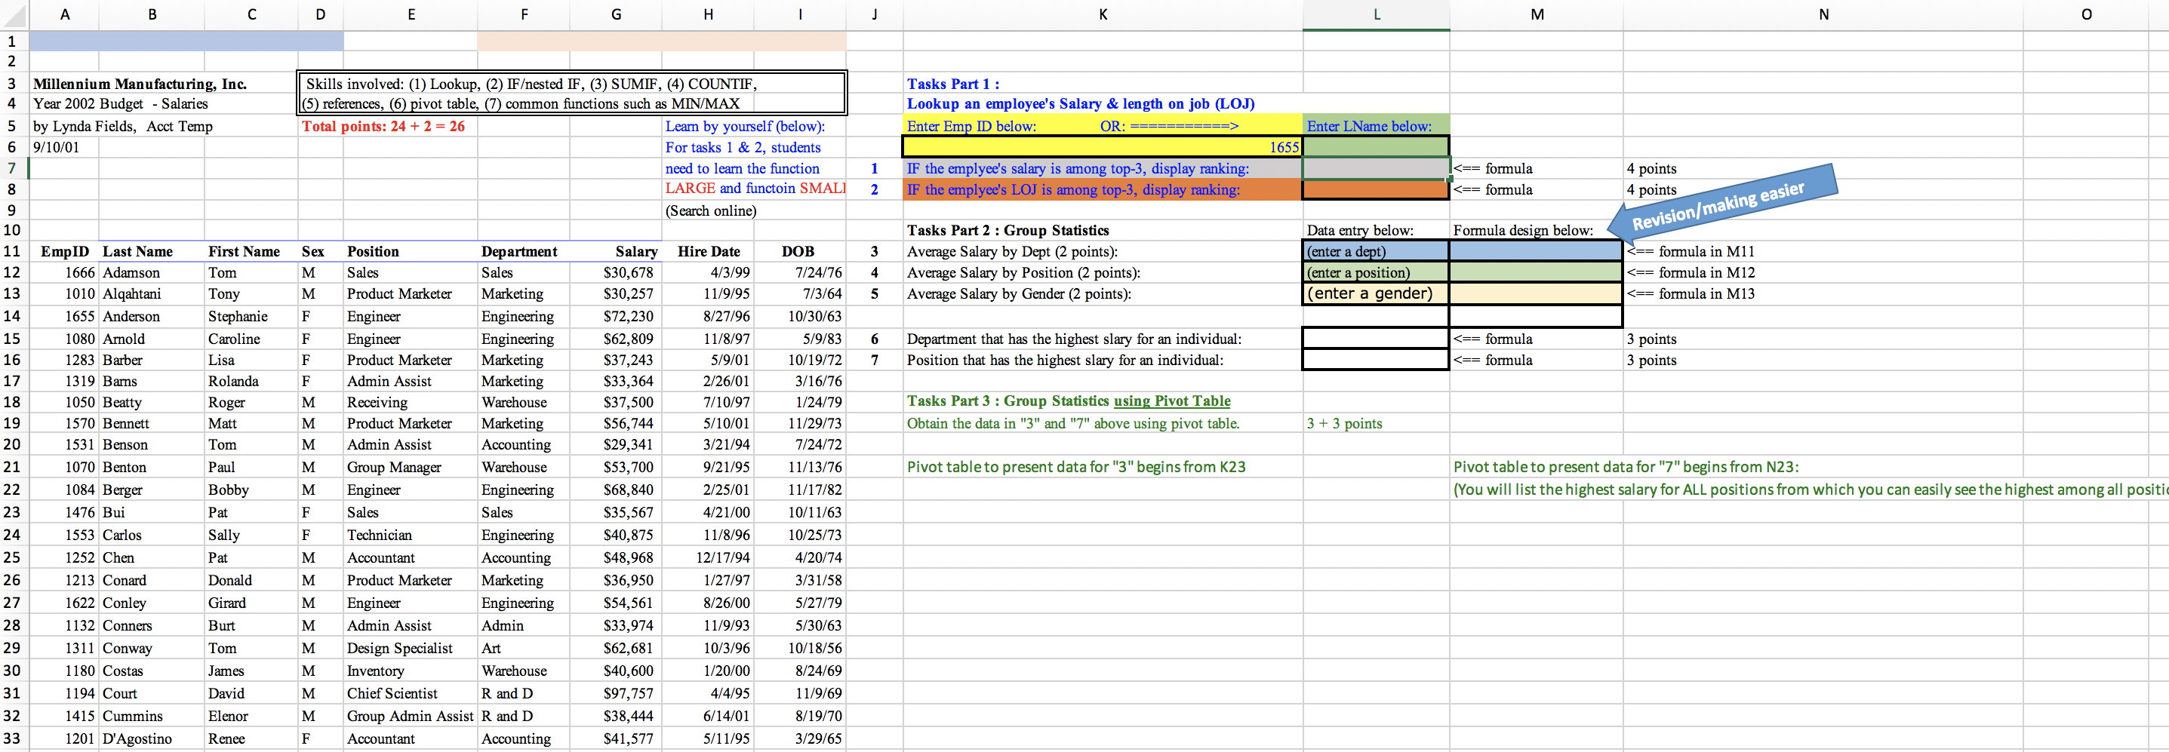This screenshot has height=752, width=2169.
Task: Click the 'DOB' heading cell
Action: [x=799, y=251]
